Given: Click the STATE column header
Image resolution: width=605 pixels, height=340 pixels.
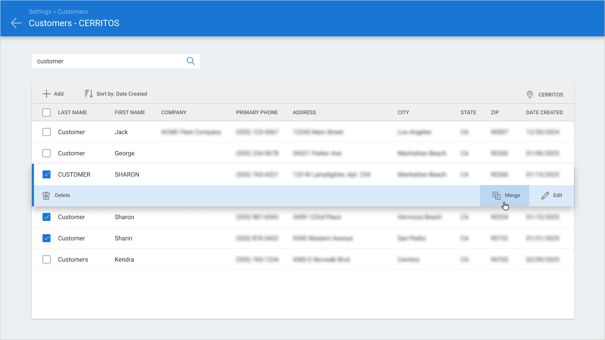Looking at the screenshot, I should 468,112.
